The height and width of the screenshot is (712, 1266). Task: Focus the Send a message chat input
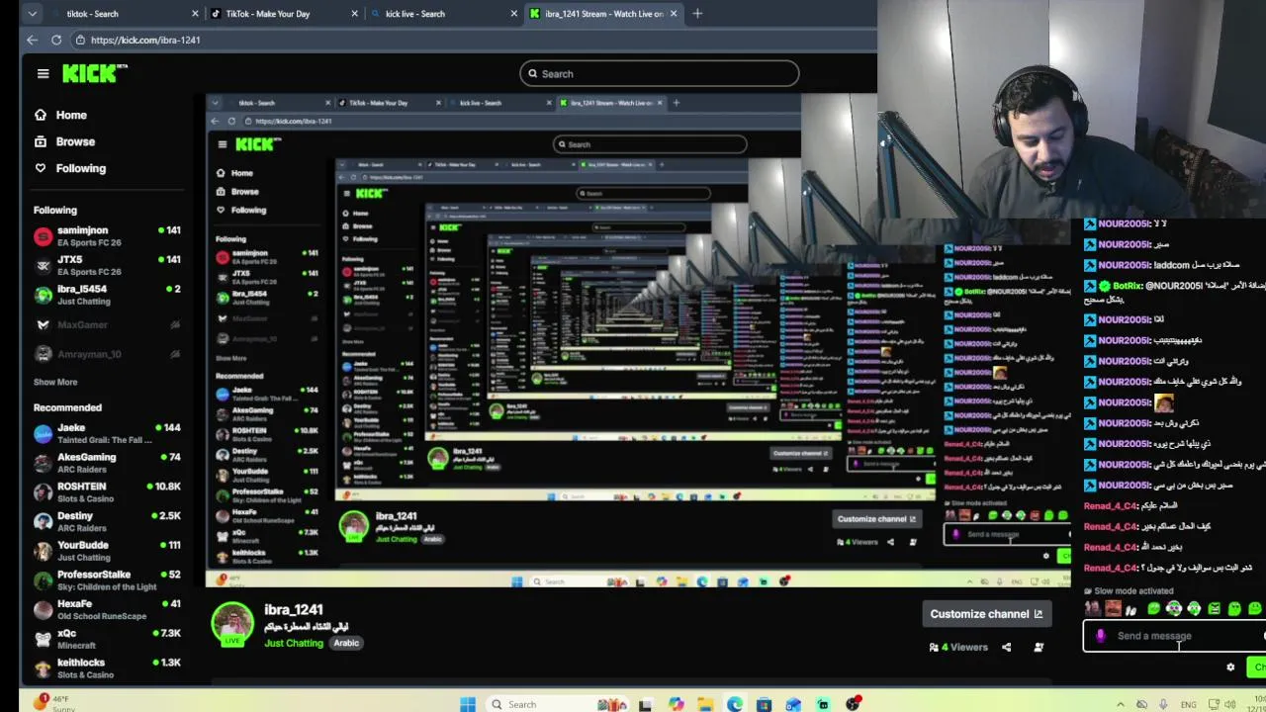(x=1175, y=636)
